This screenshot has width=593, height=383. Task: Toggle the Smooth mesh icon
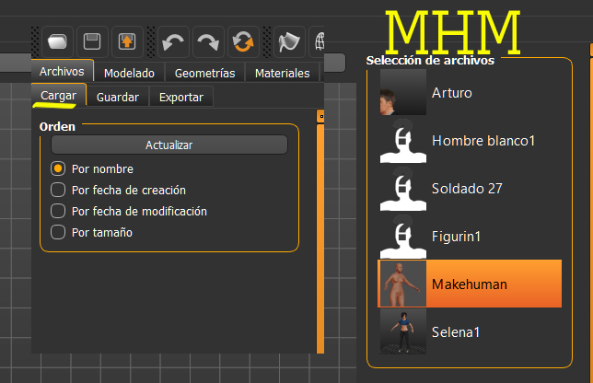click(289, 41)
